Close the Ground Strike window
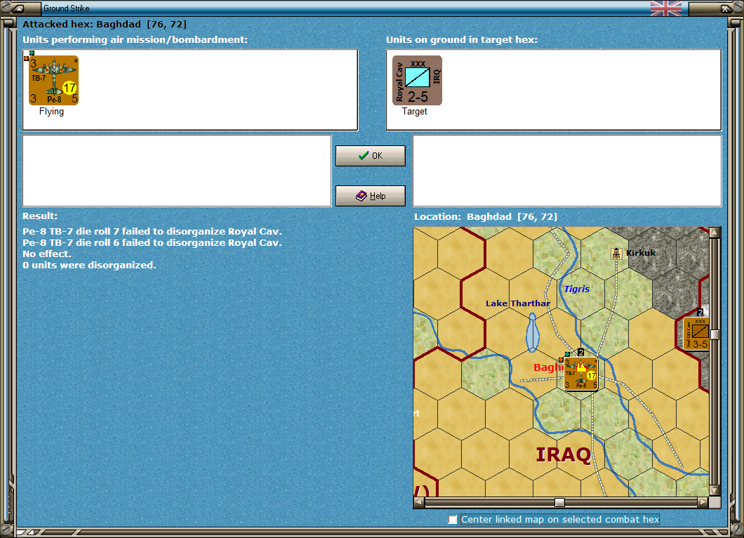This screenshot has width=744, height=538. click(x=724, y=8)
